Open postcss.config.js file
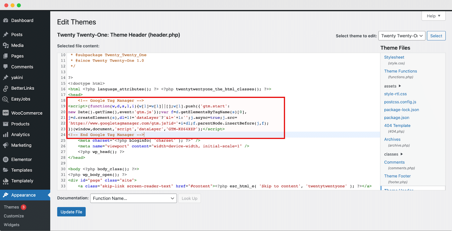This screenshot has height=231, width=452. pyautogui.click(x=400, y=102)
